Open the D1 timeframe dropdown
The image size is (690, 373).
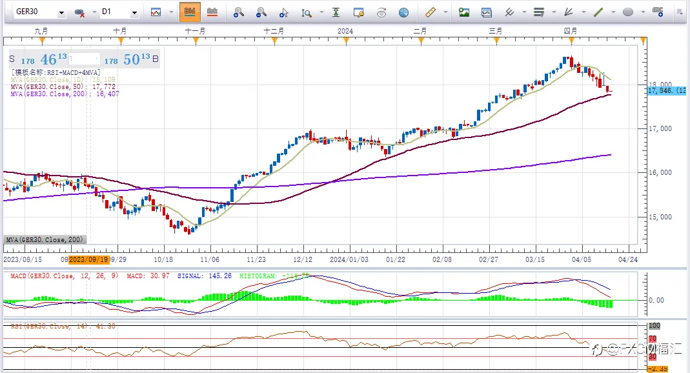pos(134,13)
